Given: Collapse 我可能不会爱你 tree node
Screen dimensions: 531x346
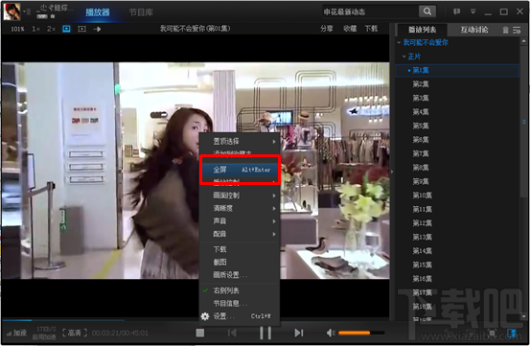Looking at the screenshot, I should tap(399, 43).
